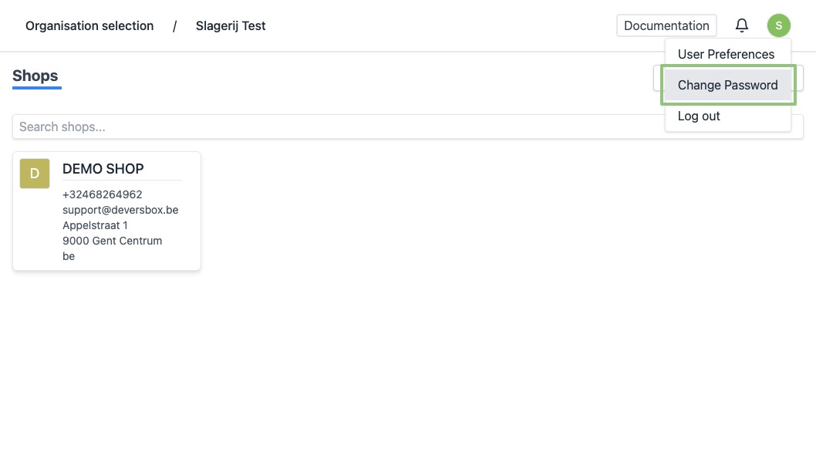Click the green S user avatar

778,25
